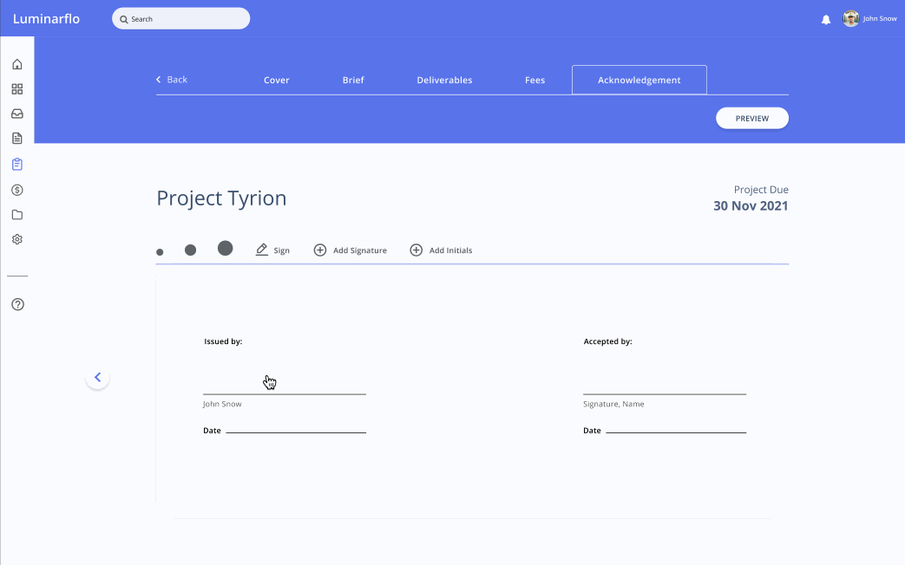
Task: Select the medium pen size dot
Action: point(191,250)
